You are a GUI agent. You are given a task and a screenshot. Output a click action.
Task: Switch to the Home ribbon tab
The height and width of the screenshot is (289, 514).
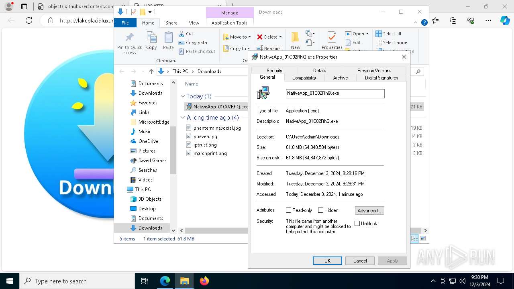tap(148, 23)
